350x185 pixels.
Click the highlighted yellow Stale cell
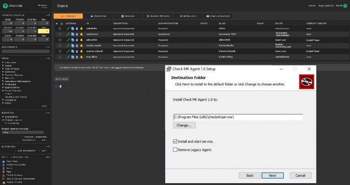pyautogui.click(x=43, y=31)
